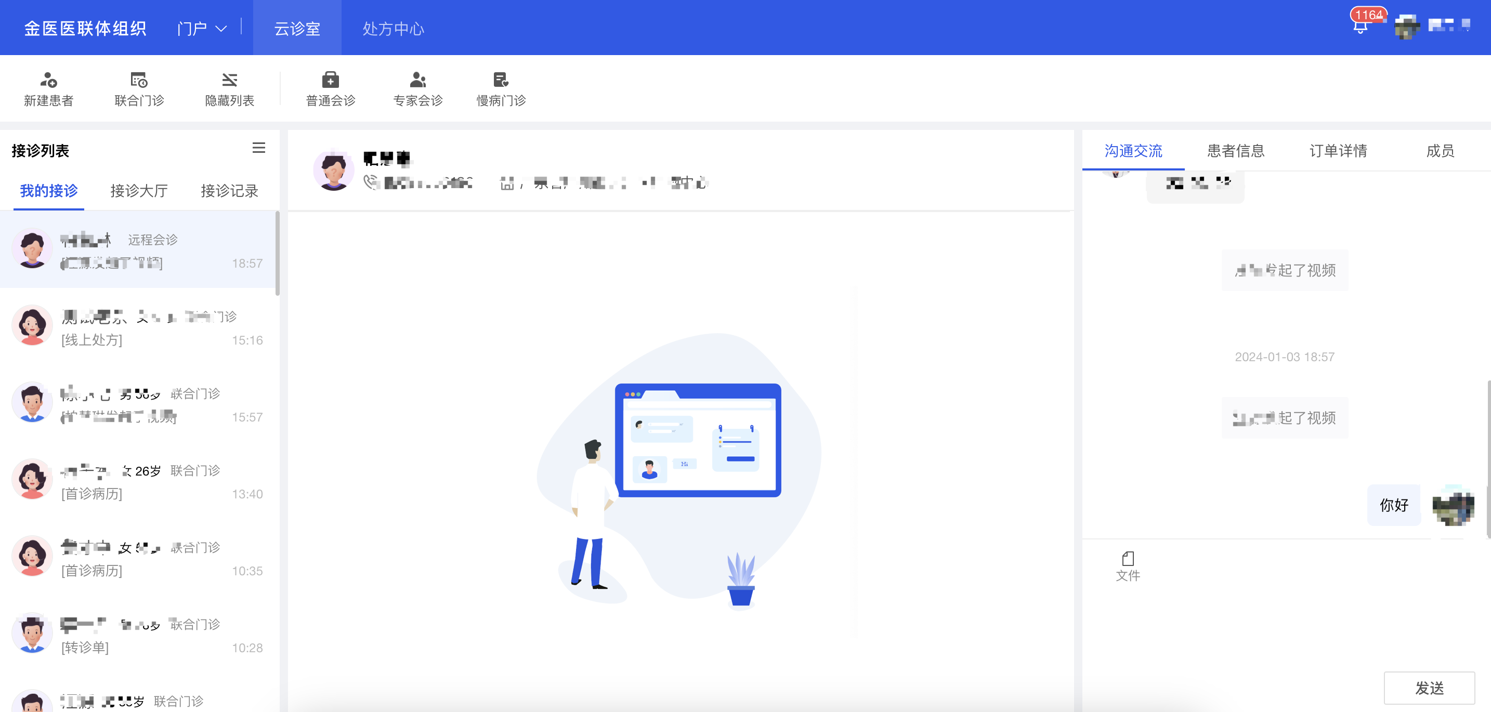
Task: Open 远程会诊 patient row at 18:57
Action: point(138,250)
